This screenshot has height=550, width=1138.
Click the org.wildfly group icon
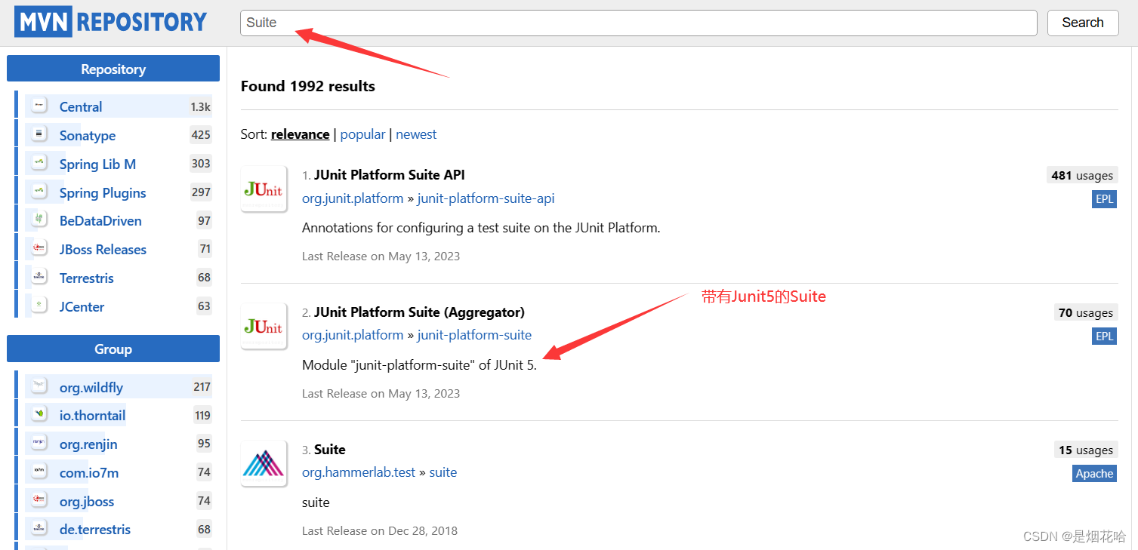click(x=39, y=387)
